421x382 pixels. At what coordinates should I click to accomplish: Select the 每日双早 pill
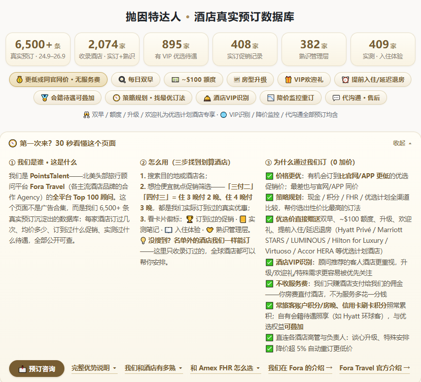[x=135, y=80]
